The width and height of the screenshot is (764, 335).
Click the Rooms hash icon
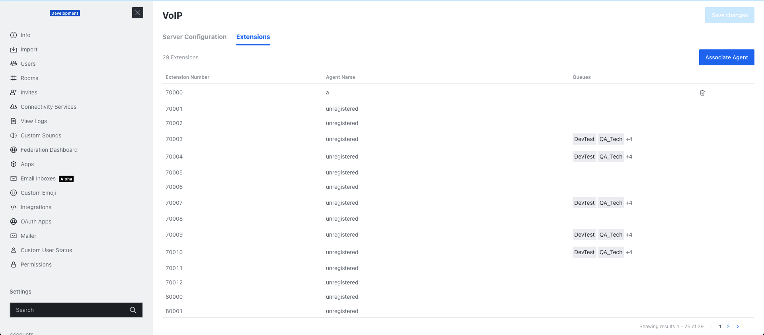point(14,78)
